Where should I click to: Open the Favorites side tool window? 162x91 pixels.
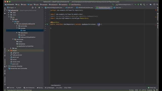coord(5,52)
